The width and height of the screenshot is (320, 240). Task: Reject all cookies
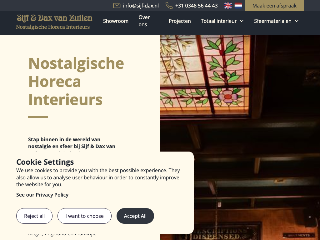[34, 216]
